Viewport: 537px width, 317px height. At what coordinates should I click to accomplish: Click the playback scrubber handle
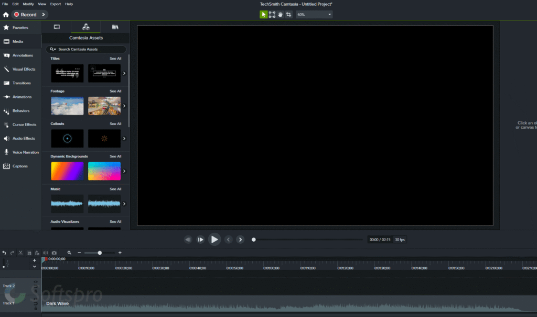click(x=253, y=240)
